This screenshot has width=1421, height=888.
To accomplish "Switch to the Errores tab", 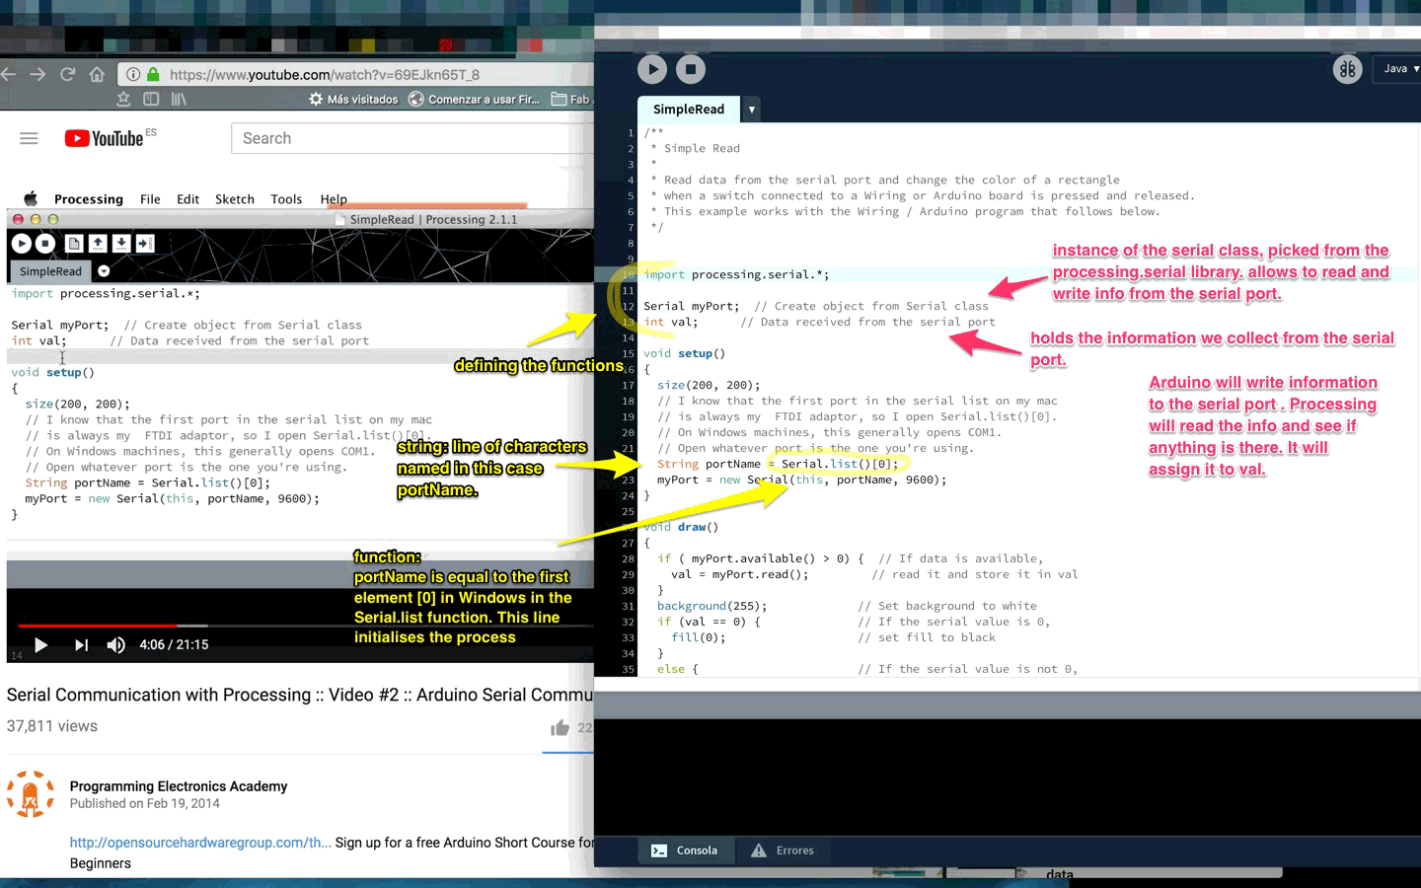I will [783, 851].
